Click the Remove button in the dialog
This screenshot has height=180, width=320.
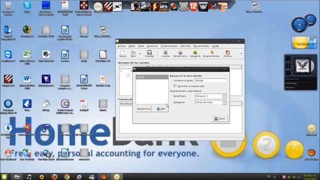tap(143, 109)
